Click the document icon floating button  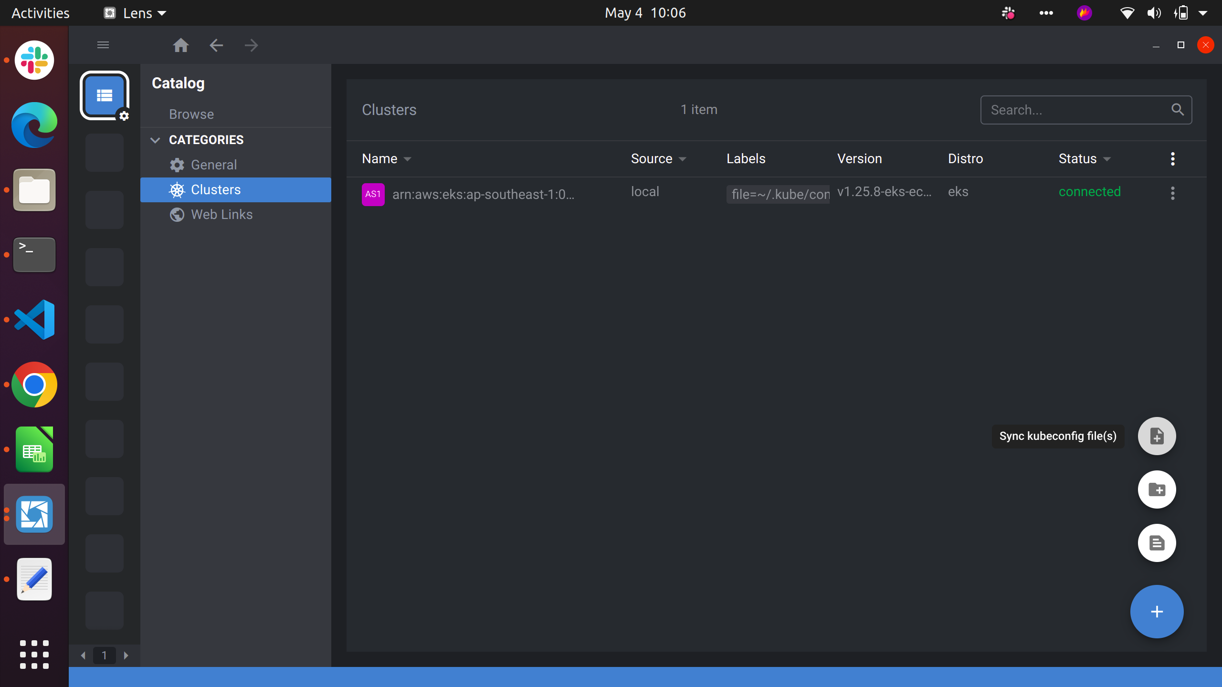1157,543
